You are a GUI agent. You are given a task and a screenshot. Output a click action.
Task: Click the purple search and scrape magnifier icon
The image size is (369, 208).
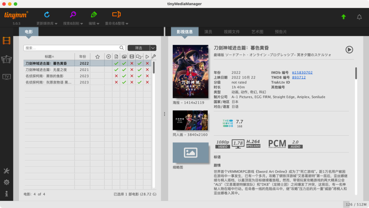pos(73,14)
